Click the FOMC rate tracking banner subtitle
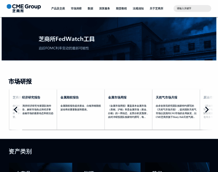The height and width of the screenshot is (172, 218). point(64,48)
